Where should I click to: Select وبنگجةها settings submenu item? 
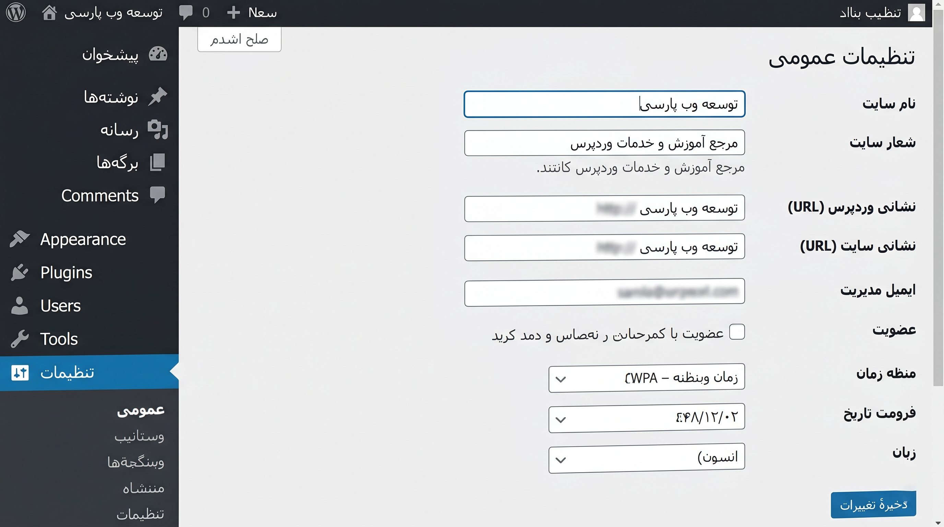135,462
